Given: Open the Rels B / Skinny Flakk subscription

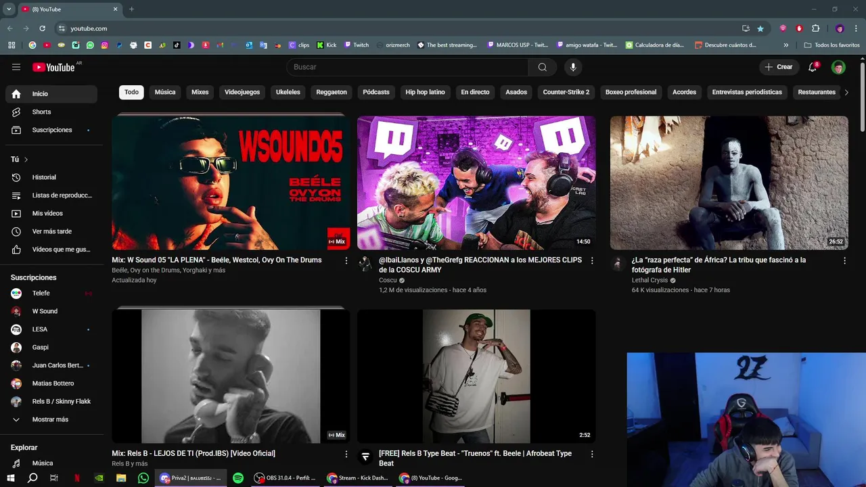Looking at the screenshot, I should (51, 402).
